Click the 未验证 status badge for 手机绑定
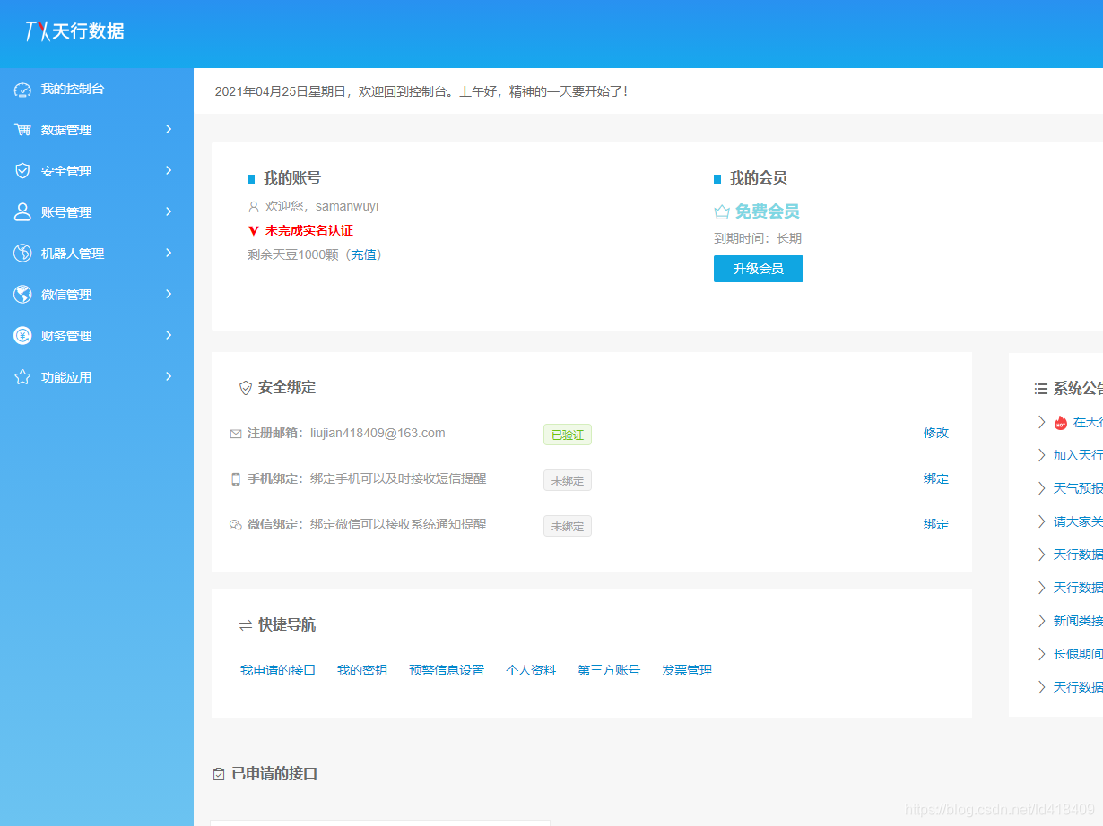Image resolution: width=1103 pixels, height=826 pixels. click(567, 480)
